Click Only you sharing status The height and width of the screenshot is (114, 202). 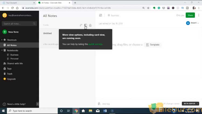point(180,15)
